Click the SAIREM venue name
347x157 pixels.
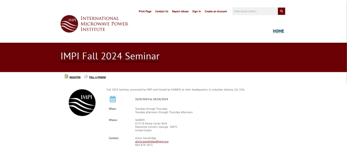(140, 120)
